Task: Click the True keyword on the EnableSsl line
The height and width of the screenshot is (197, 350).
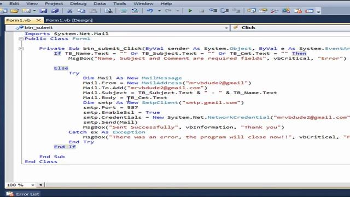Action: click(x=153, y=112)
